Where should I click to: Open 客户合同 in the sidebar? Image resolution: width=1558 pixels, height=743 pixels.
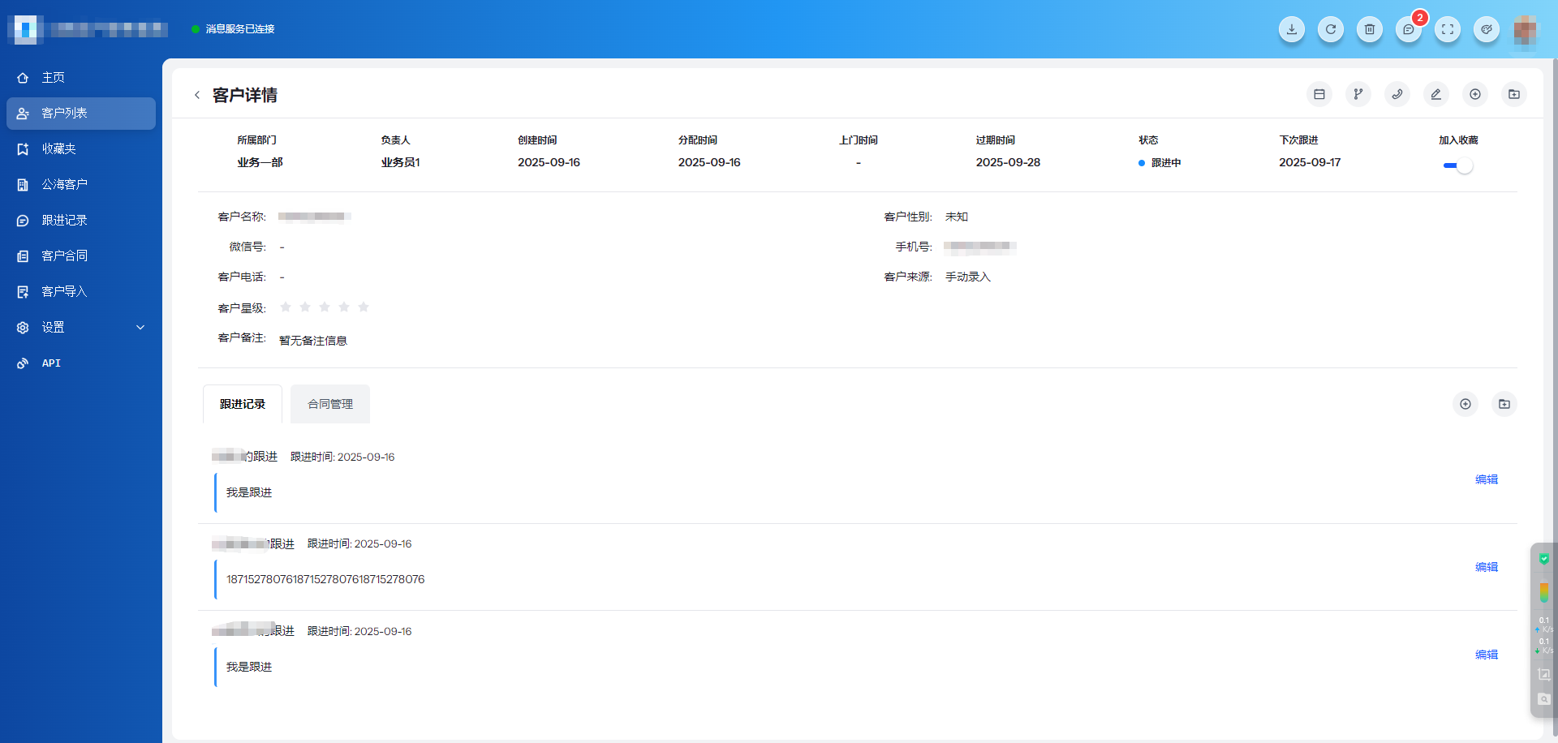pyautogui.click(x=81, y=256)
